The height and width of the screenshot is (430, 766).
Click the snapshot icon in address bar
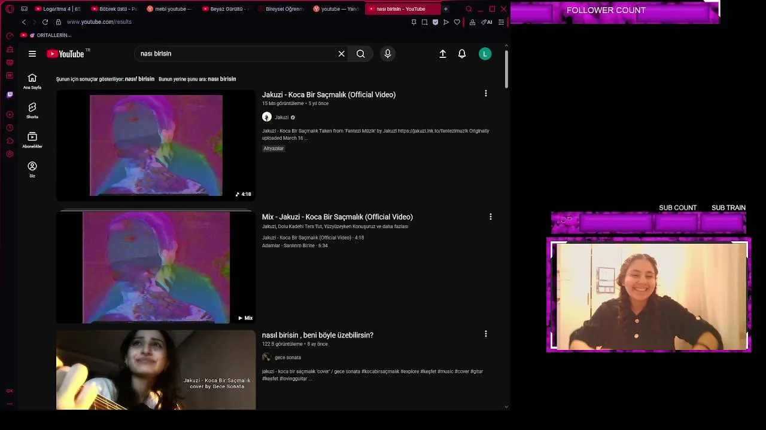424,22
